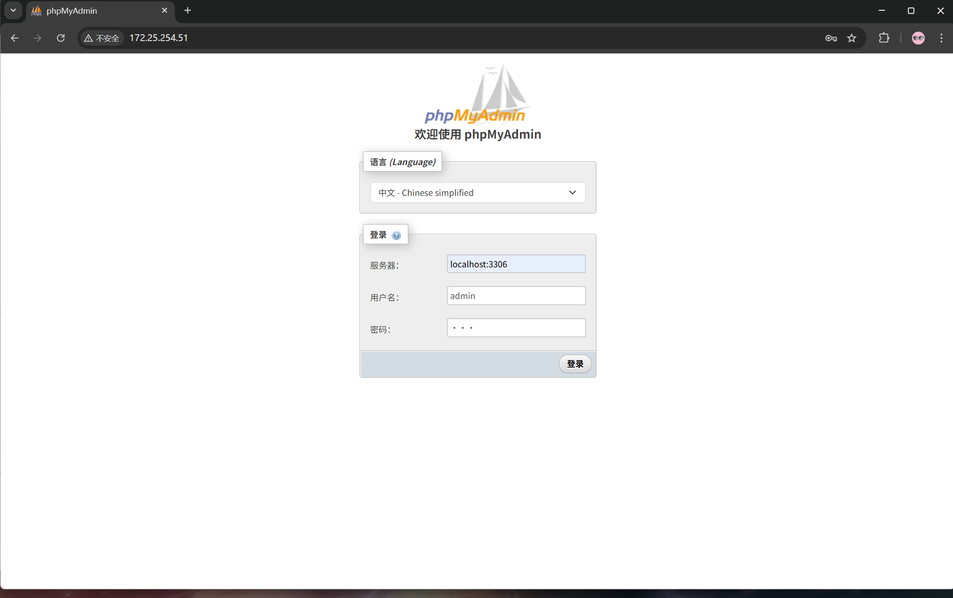Open the tab search dropdown arrow
953x598 pixels.
tap(13, 10)
